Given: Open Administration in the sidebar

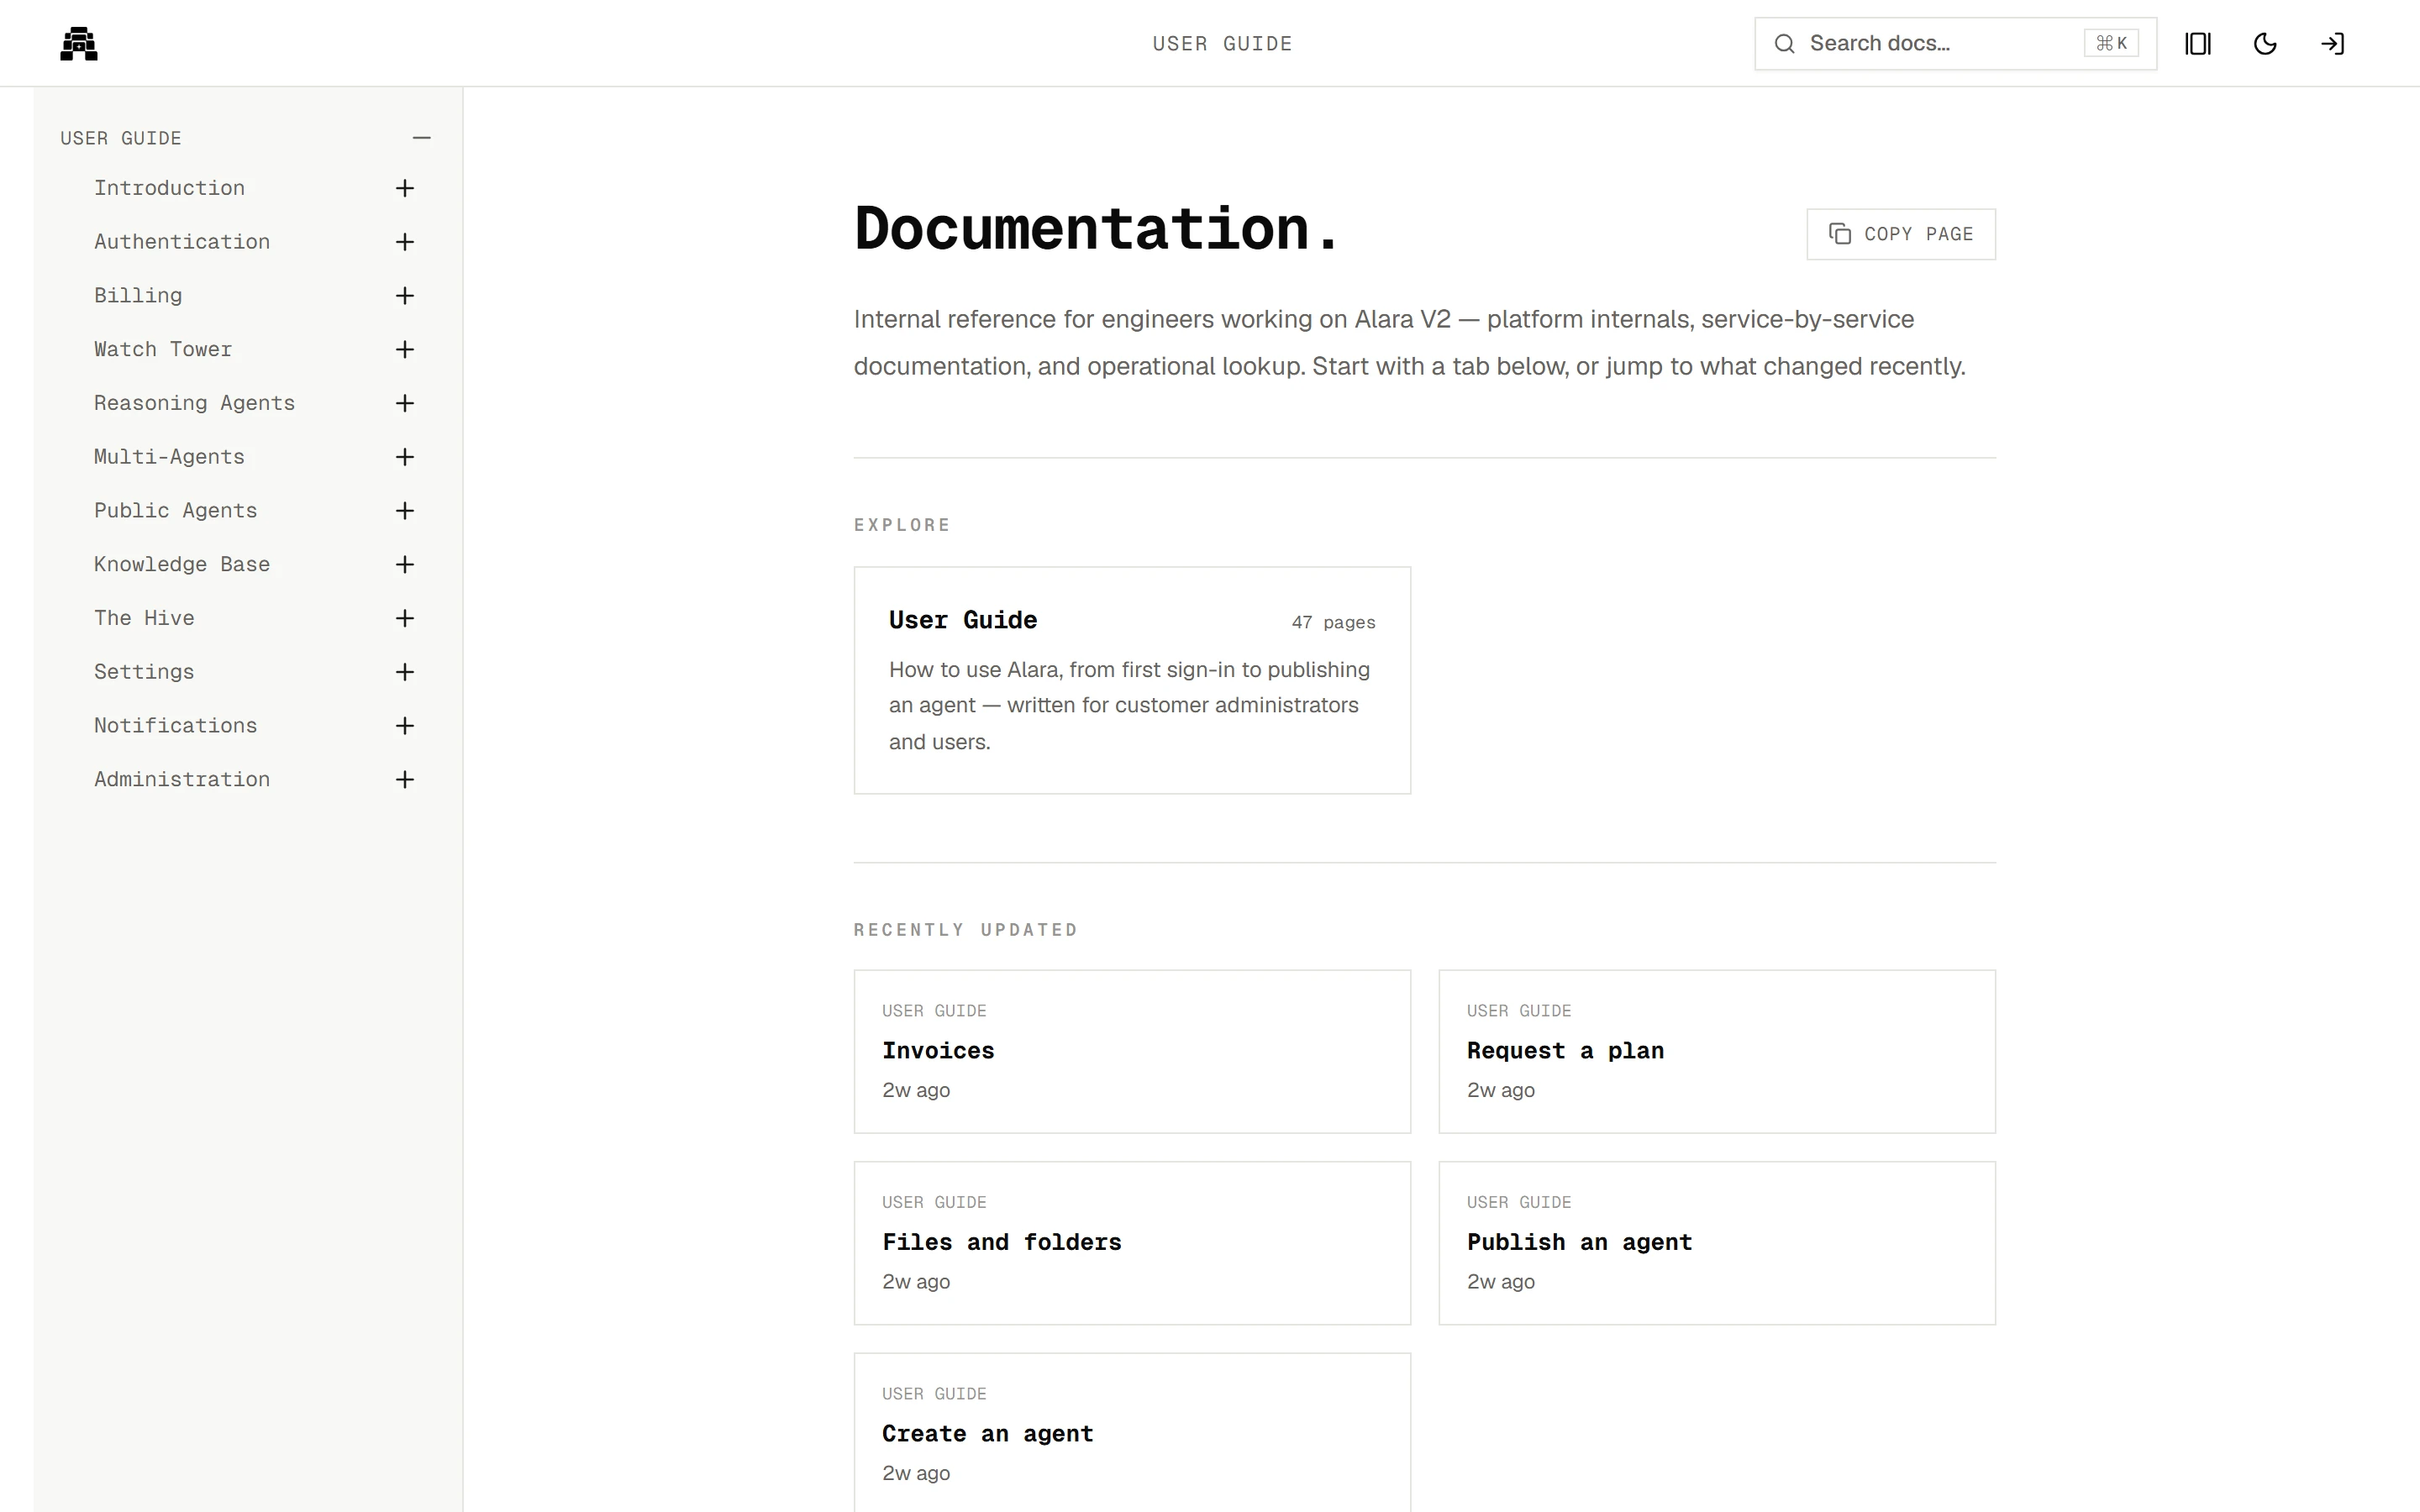Looking at the screenshot, I should tap(182, 780).
